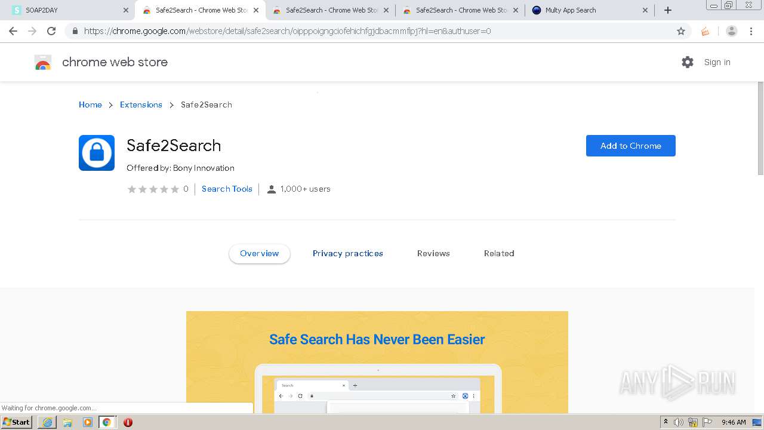764x430 pixels.
Task: Go back to previous page
Action: [x=13, y=31]
